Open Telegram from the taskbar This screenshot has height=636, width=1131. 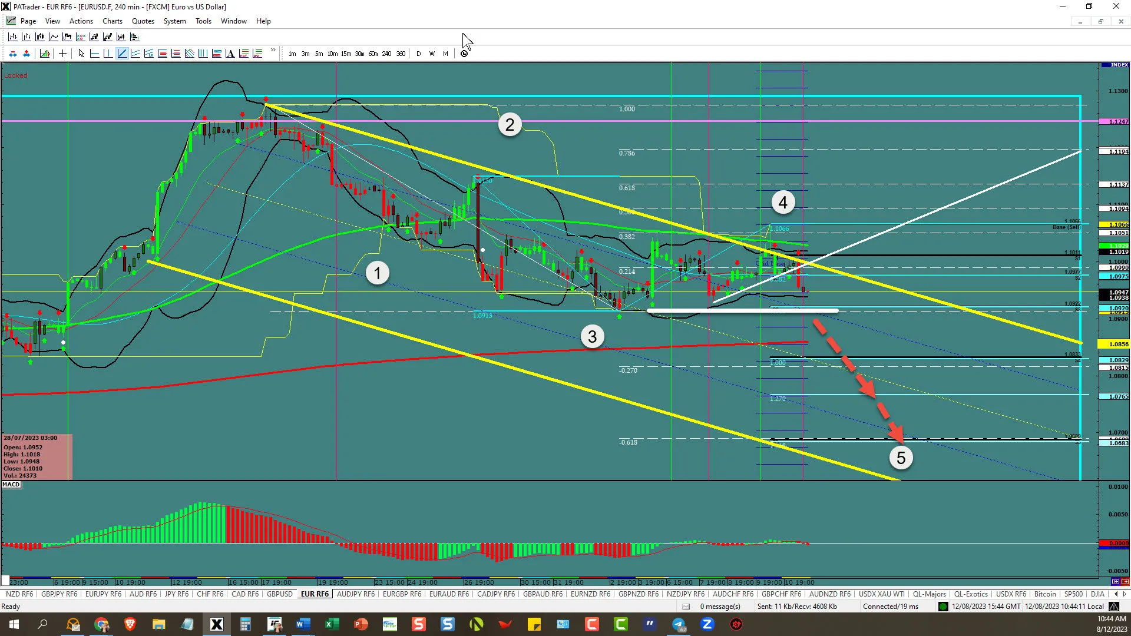679,624
